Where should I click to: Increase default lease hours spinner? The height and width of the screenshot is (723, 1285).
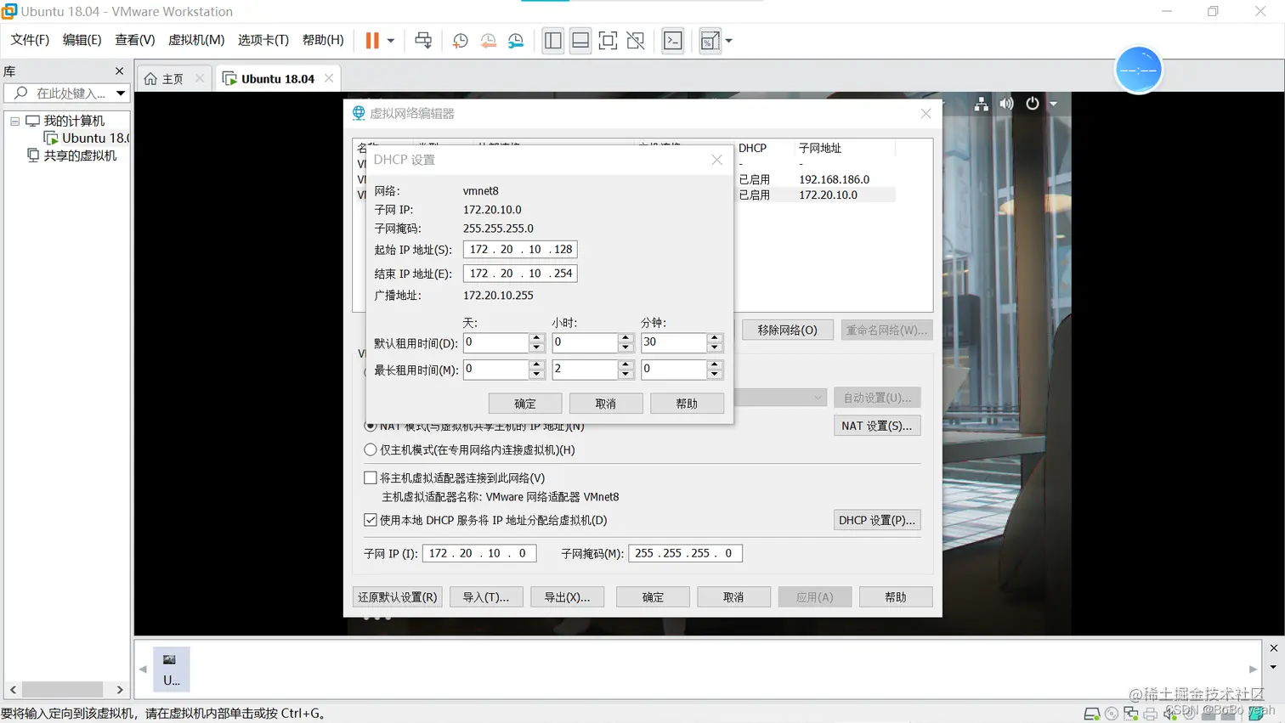(x=626, y=337)
